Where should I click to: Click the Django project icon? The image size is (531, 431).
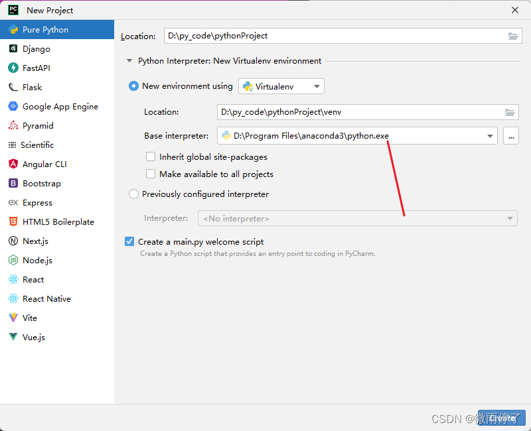click(13, 48)
